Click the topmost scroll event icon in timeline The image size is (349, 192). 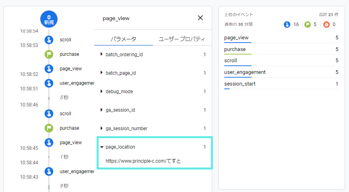[49, 40]
